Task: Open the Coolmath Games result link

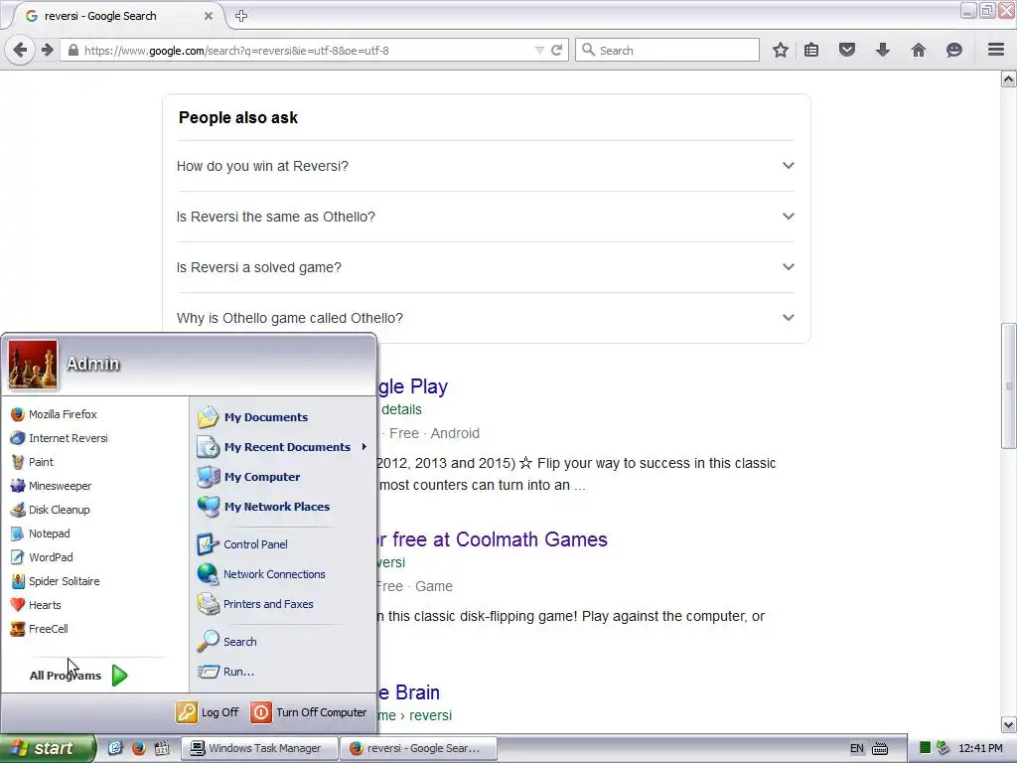Action: tap(493, 539)
